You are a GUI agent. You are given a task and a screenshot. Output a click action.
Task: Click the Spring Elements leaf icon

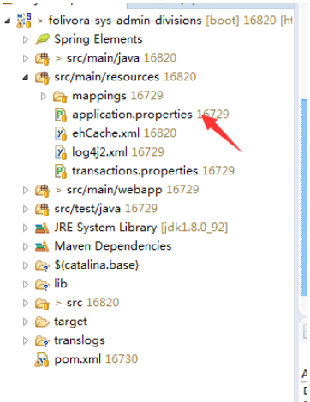pyautogui.click(x=42, y=39)
